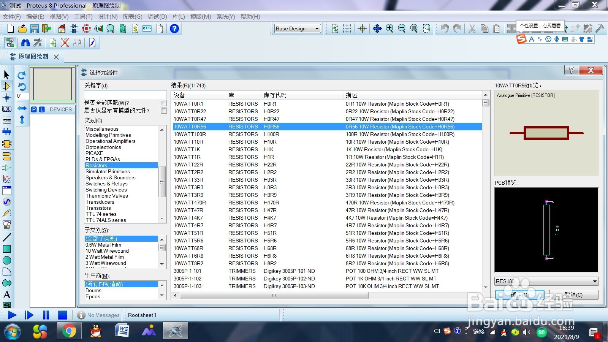Select the wire label mode tool
The image size is (608, 342).
coord(6,109)
